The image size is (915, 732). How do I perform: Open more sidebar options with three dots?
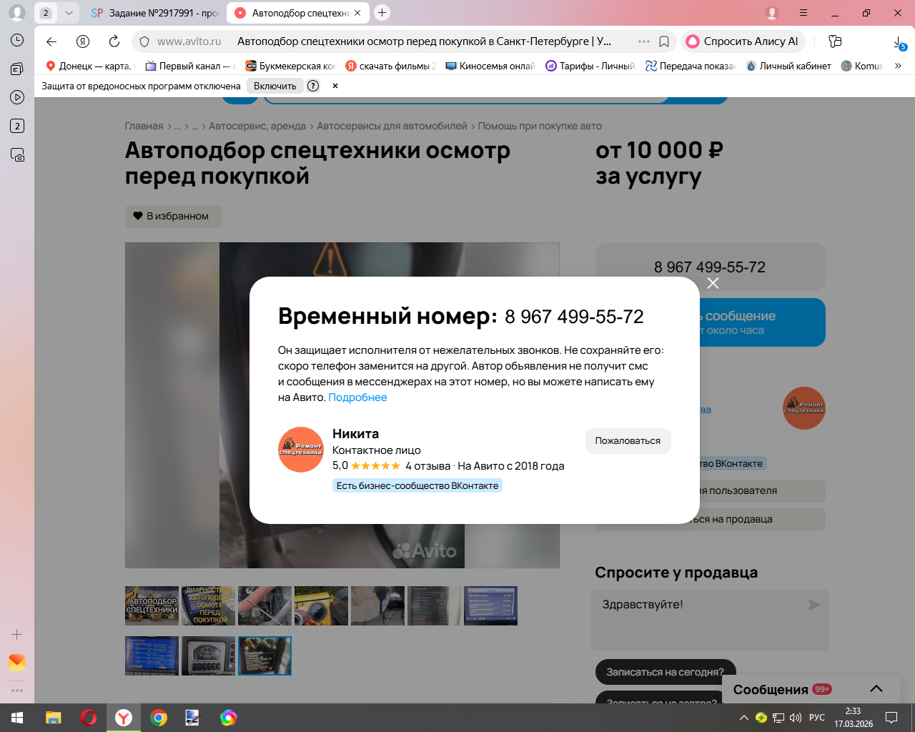(17, 691)
